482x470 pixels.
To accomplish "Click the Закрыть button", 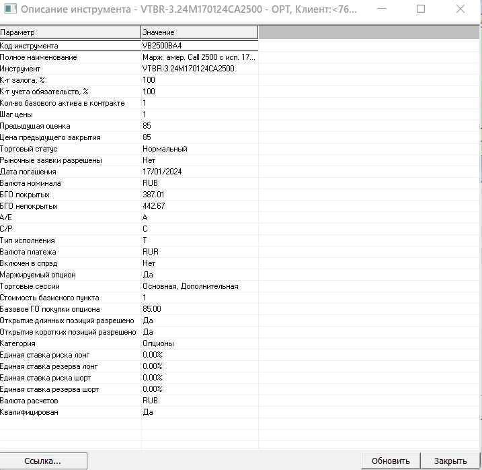I will [450, 461].
